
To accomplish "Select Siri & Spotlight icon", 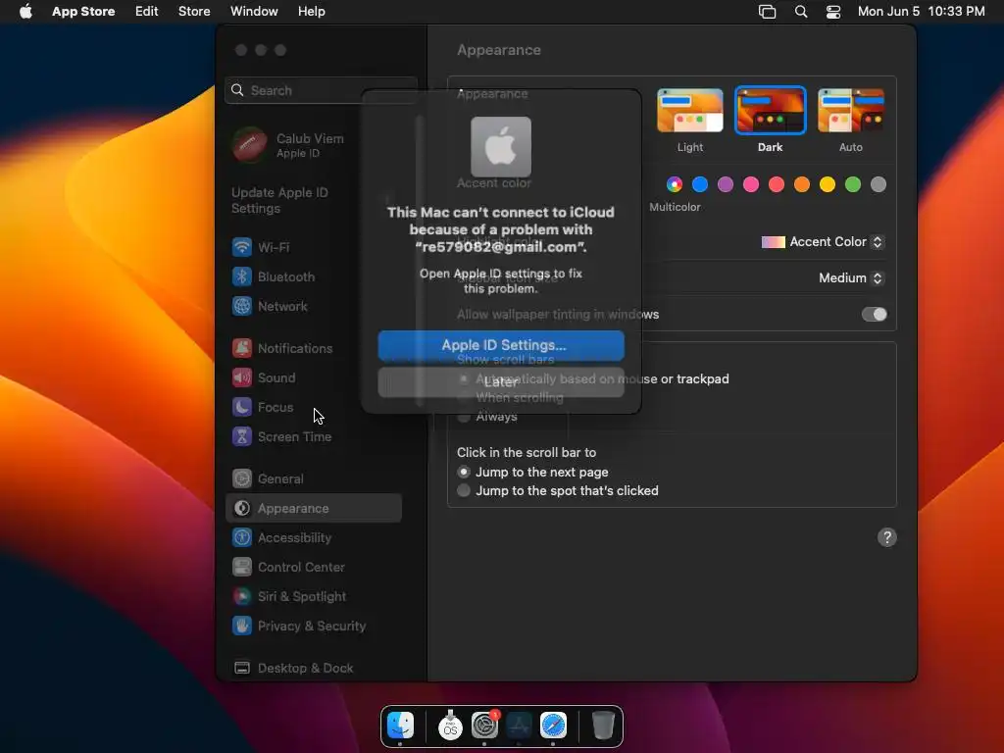I will (x=241, y=597).
